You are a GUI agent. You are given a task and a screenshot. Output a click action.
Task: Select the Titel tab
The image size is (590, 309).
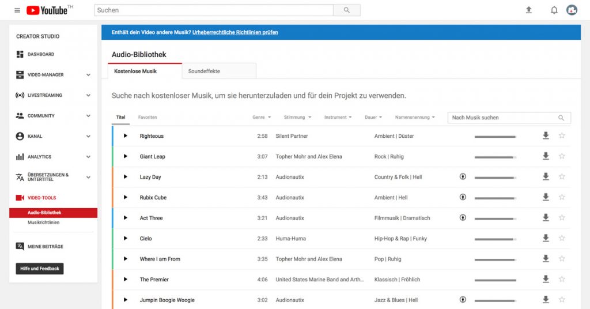[x=121, y=118]
